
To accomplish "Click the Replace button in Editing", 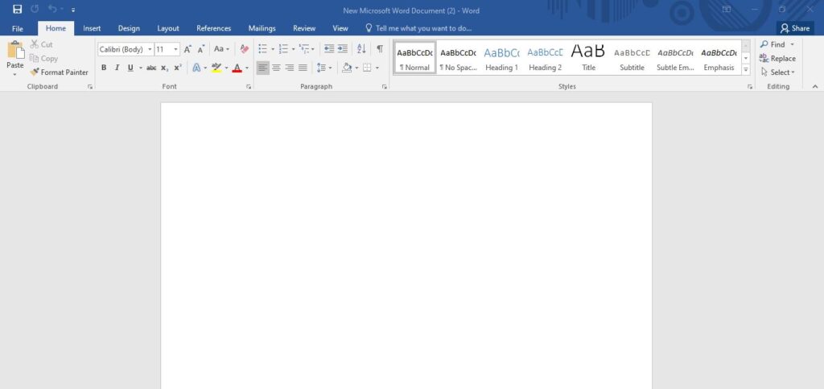I will [x=777, y=59].
